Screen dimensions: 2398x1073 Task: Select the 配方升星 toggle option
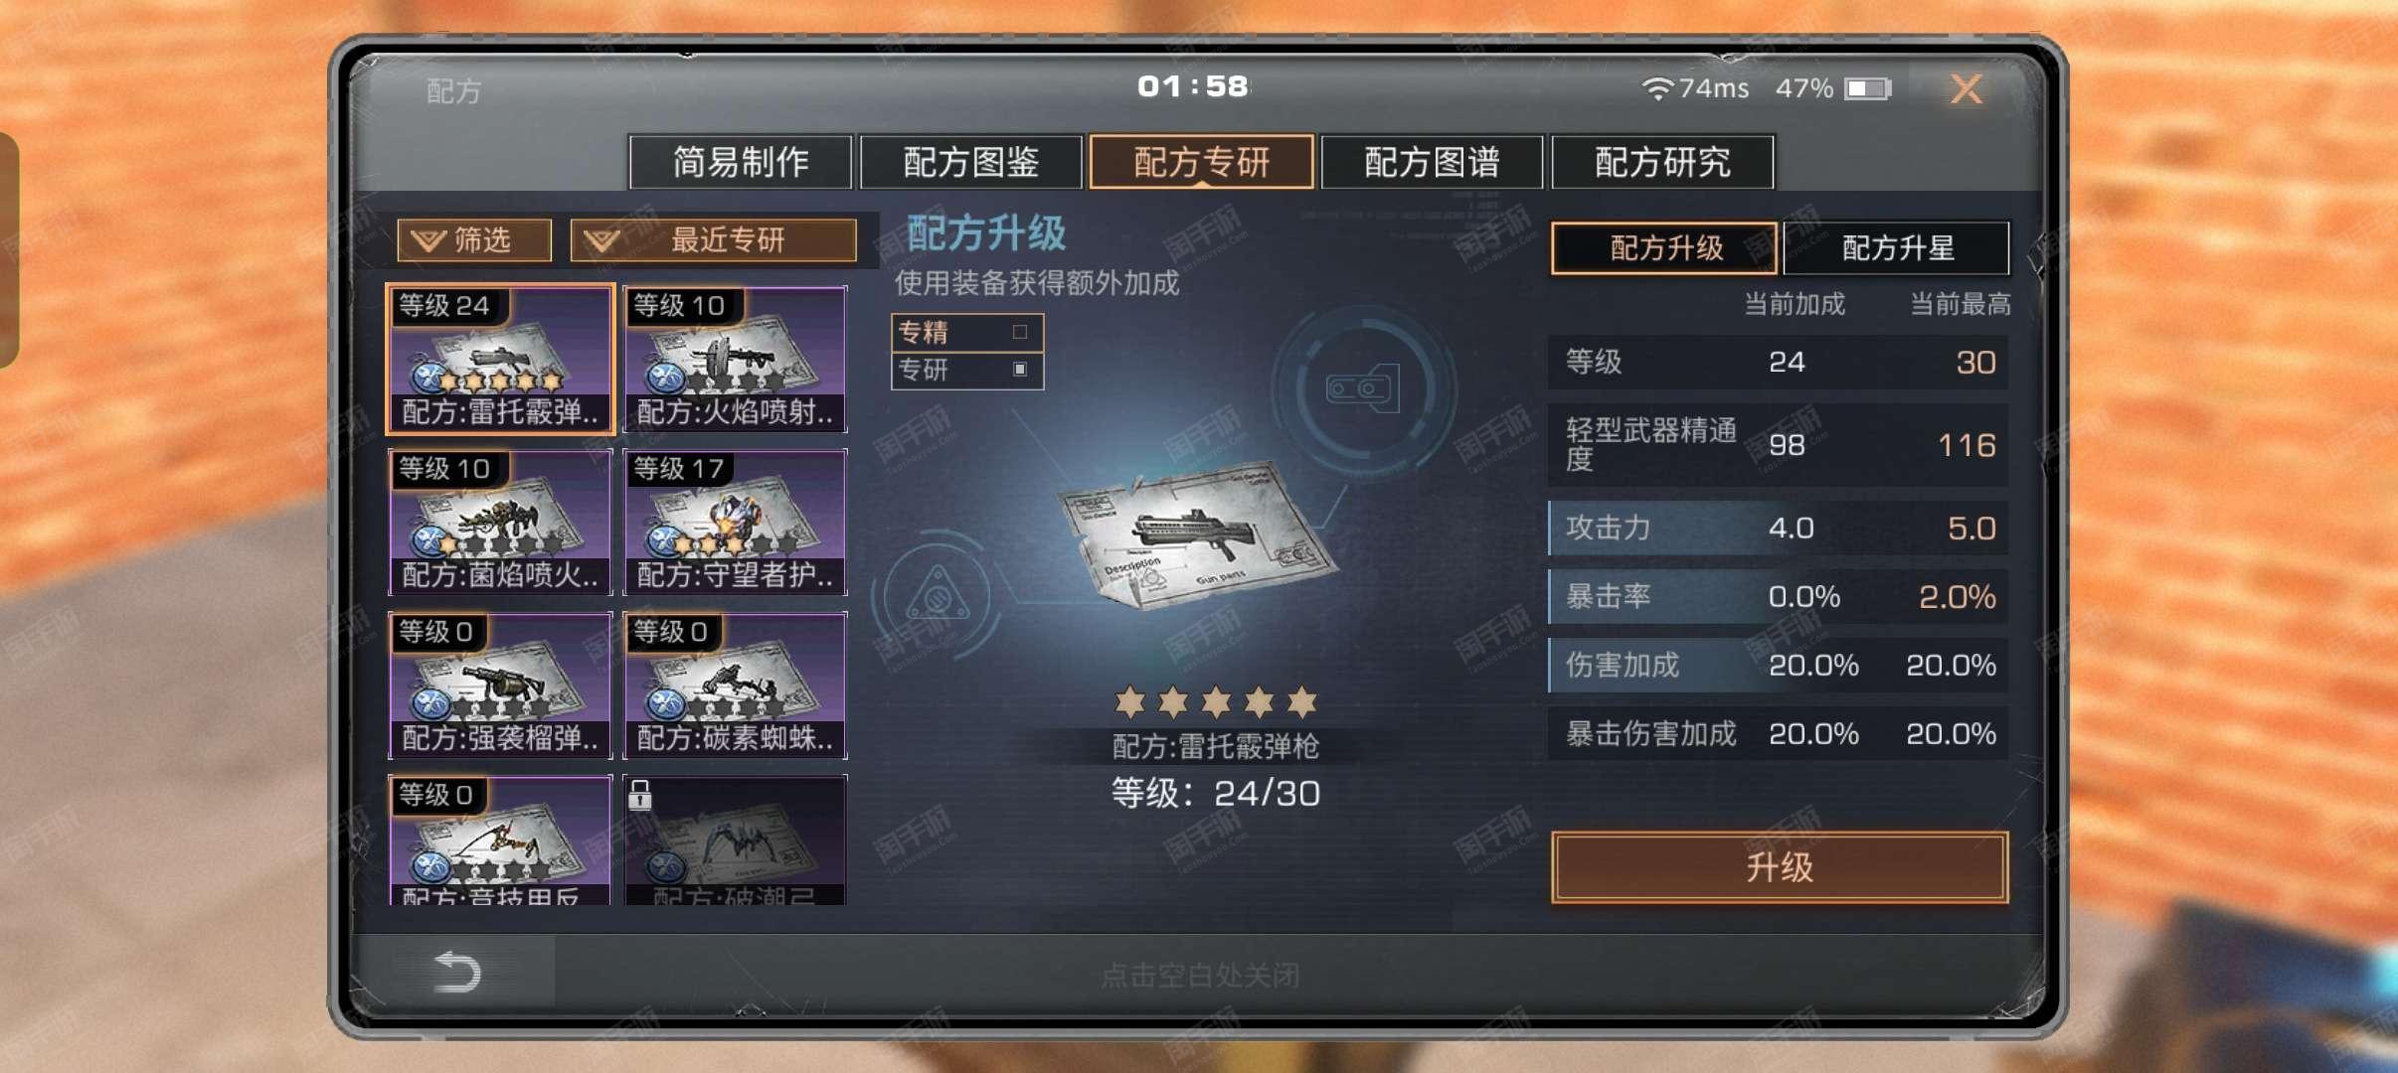(x=1897, y=247)
